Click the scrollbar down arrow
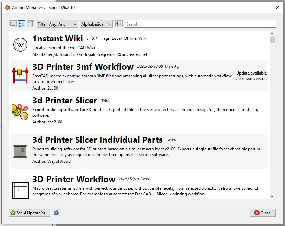 point(272,196)
